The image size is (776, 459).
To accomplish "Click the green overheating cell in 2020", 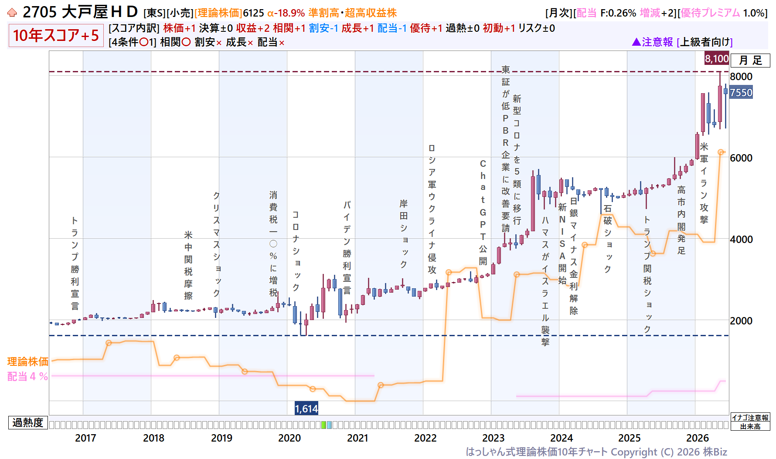I will click(323, 425).
